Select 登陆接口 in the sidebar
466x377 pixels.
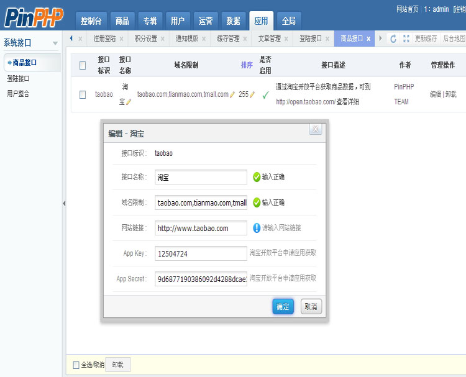click(18, 79)
